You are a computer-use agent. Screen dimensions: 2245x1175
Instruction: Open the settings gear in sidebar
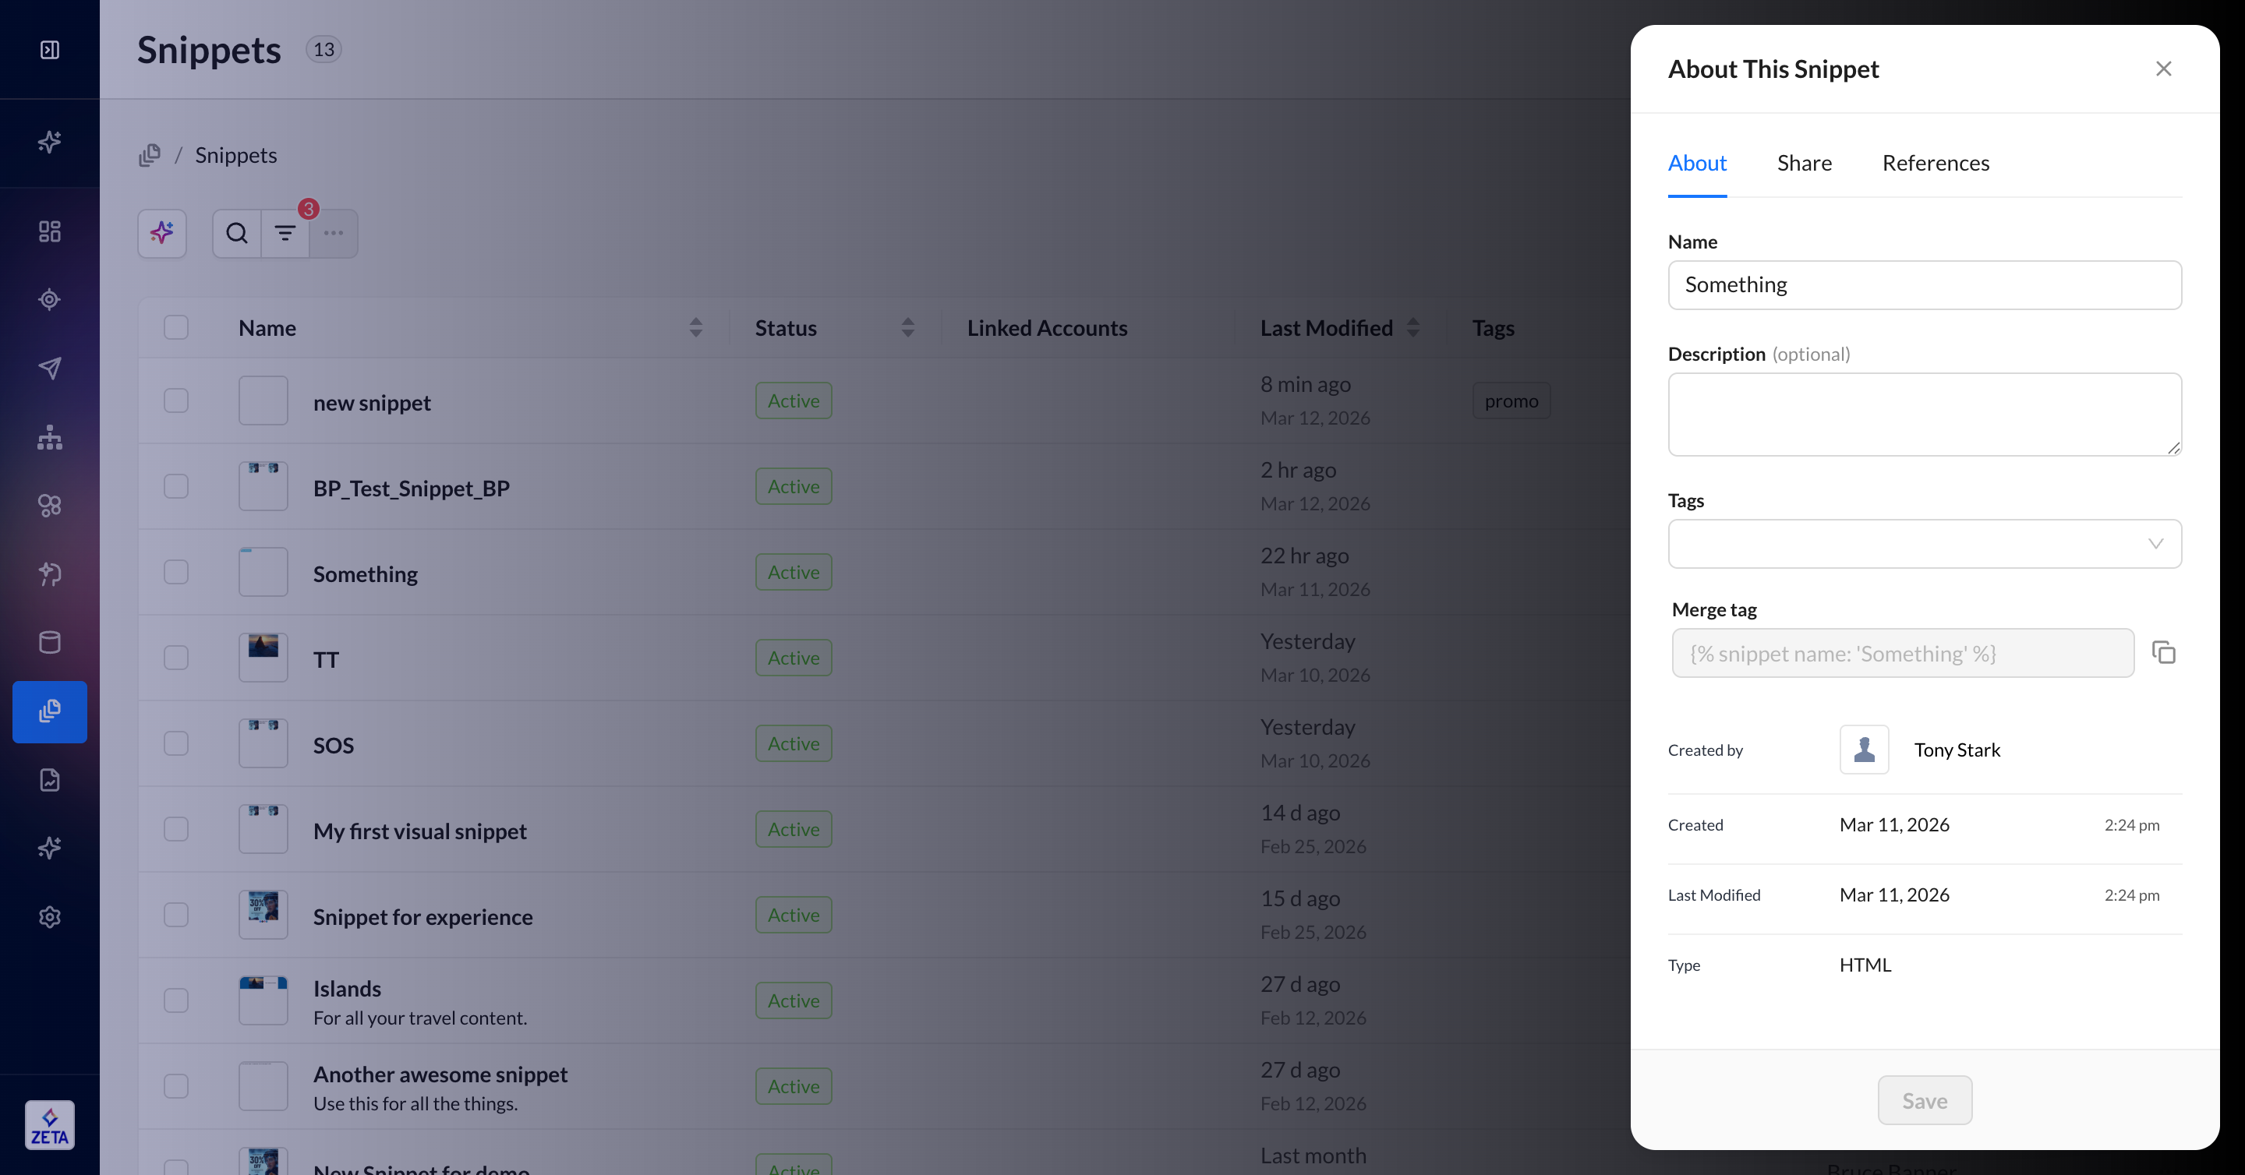coord(50,916)
